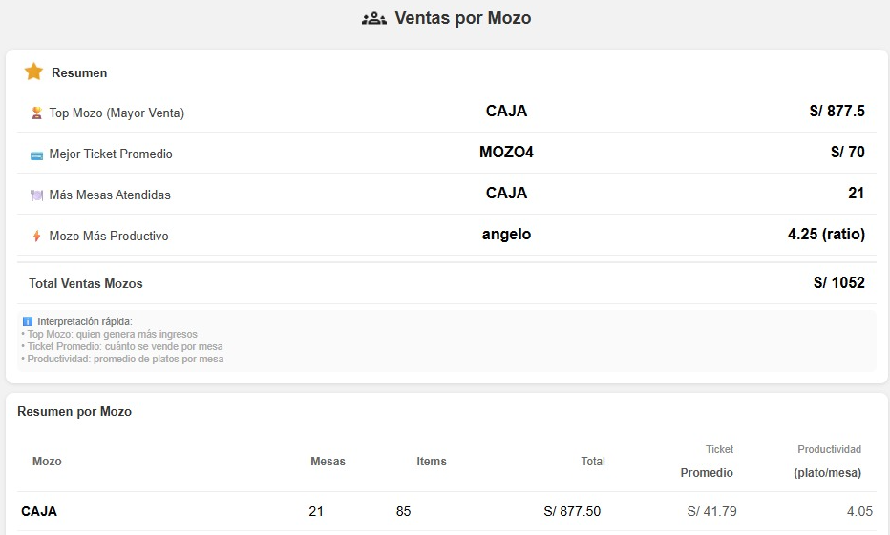Viewport: 890px width, 535px height.
Task: Click the Más Mesas Atendidas plate icon
Action: point(36,195)
